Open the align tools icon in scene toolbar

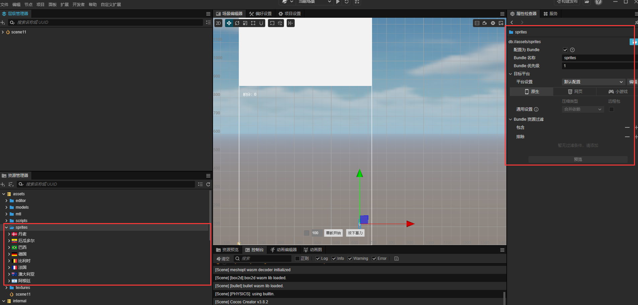point(290,23)
